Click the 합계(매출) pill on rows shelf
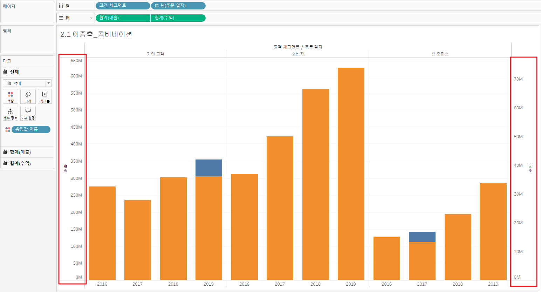Image resolution: width=541 pixels, height=292 pixels. [x=123, y=18]
